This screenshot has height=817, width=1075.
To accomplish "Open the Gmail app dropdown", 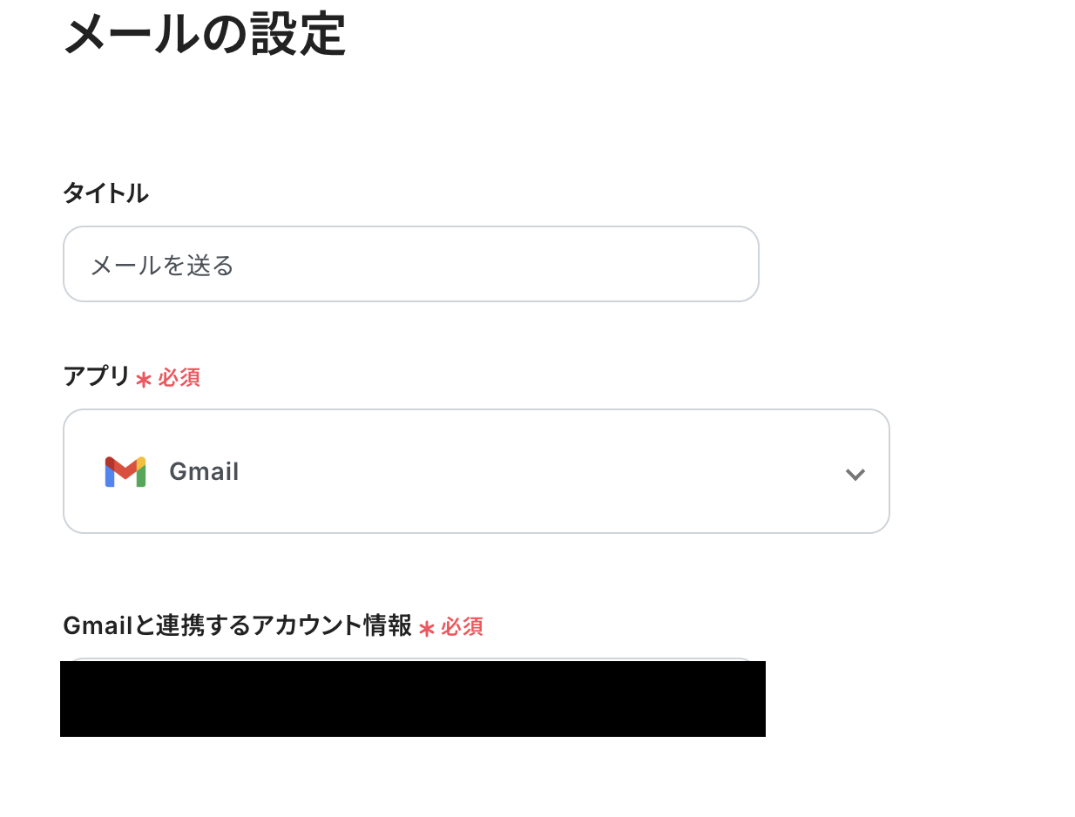I will (x=476, y=471).
